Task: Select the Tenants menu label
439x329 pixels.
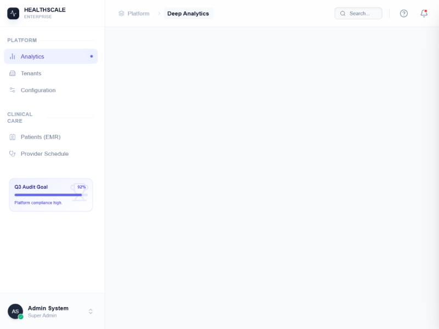Action: 31,73
